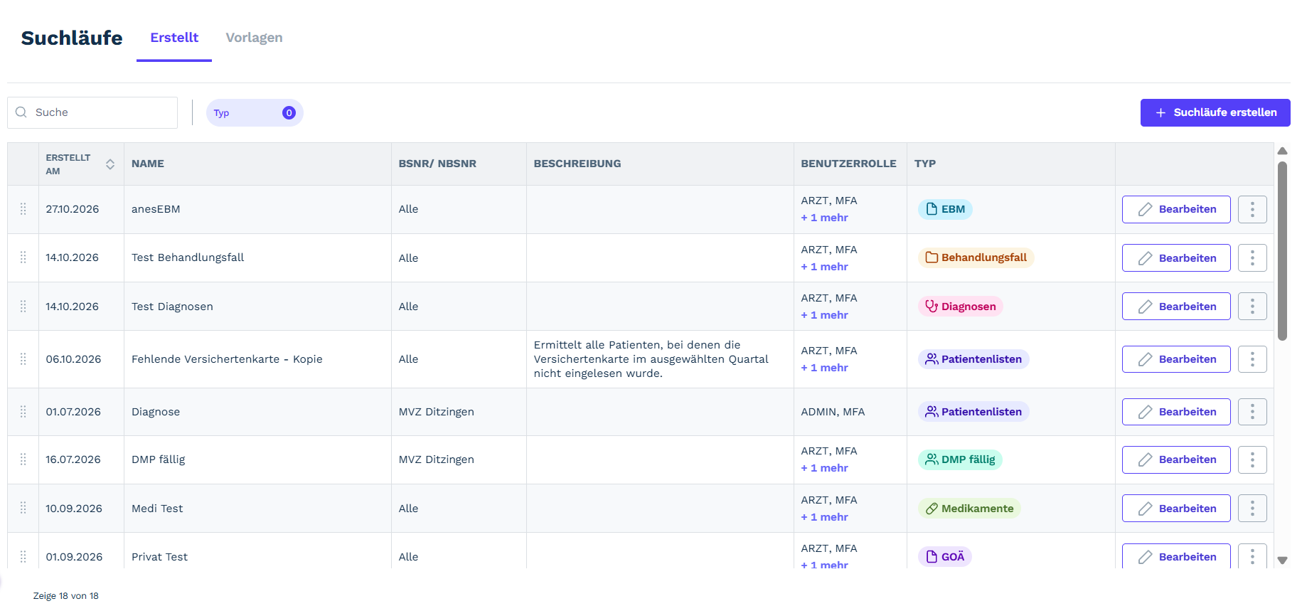Select the 'Fehlende Versichertenkarte - Kopie' name
Image resolution: width=1302 pixels, height=611 pixels.
click(x=227, y=359)
